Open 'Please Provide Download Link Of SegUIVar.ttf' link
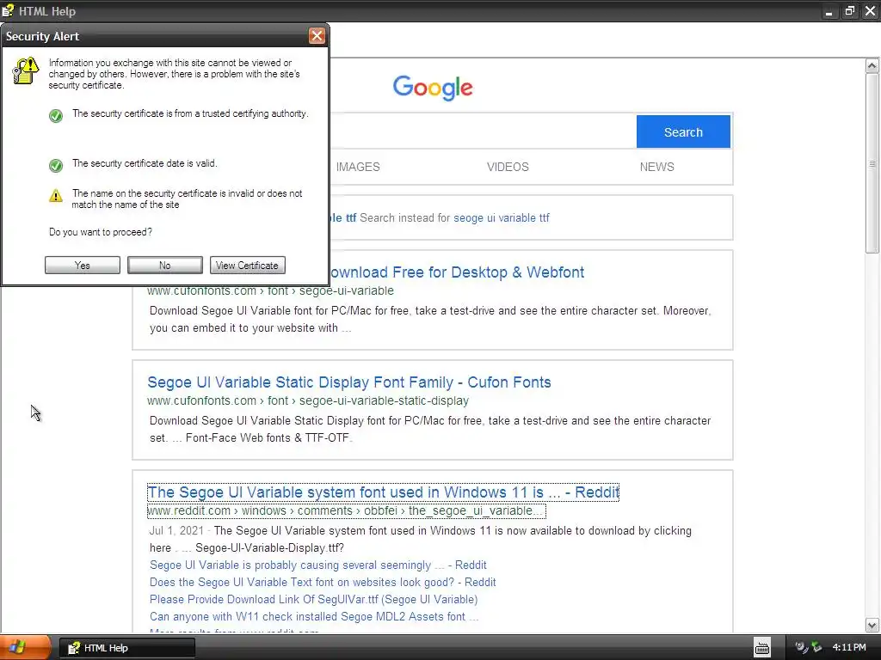881x660 pixels. tap(313, 599)
